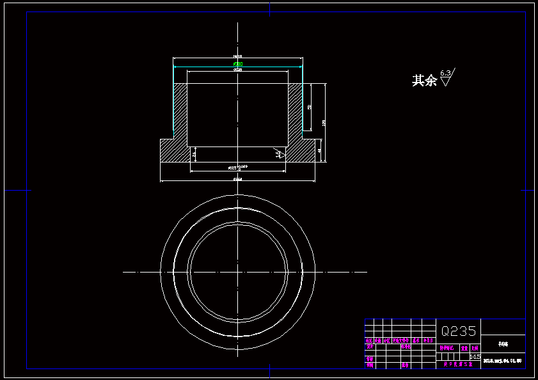This screenshot has height=380, width=538.
Task: Pick the 6.3 roughness symbol beside 其余
Action: click(447, 77)
